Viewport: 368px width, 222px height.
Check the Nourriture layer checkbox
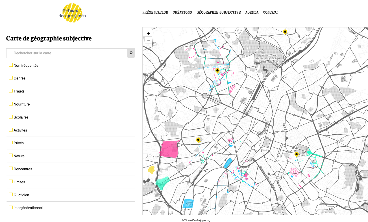[11, 104]
